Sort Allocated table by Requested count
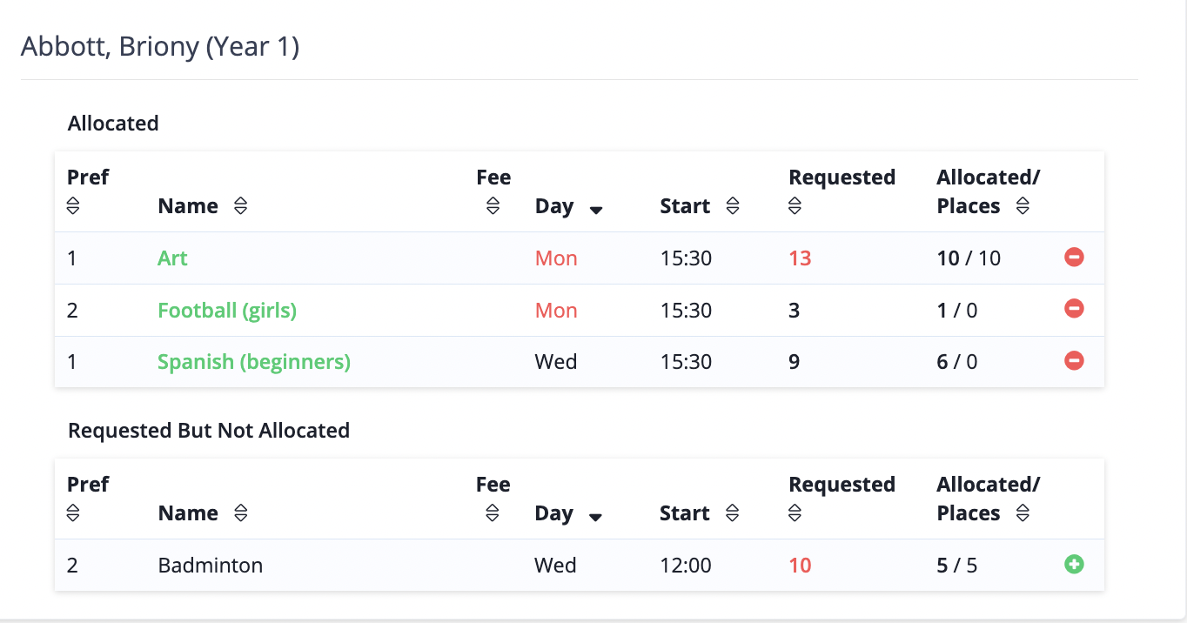This screenshot has width=1187, height=623. click(795, 206)
